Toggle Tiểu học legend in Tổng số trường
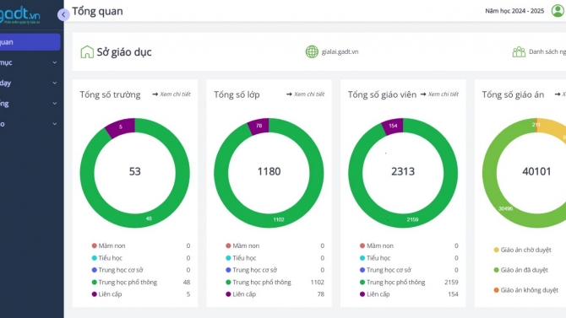The height and width of the screenshot is (318, 566). [x=106, y=258]
